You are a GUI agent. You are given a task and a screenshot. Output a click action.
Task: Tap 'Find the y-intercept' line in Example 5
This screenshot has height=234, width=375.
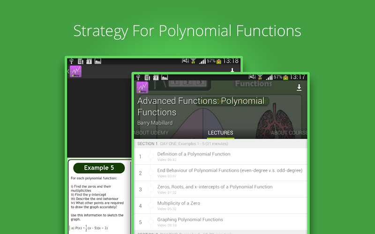(x=89, y=195)
